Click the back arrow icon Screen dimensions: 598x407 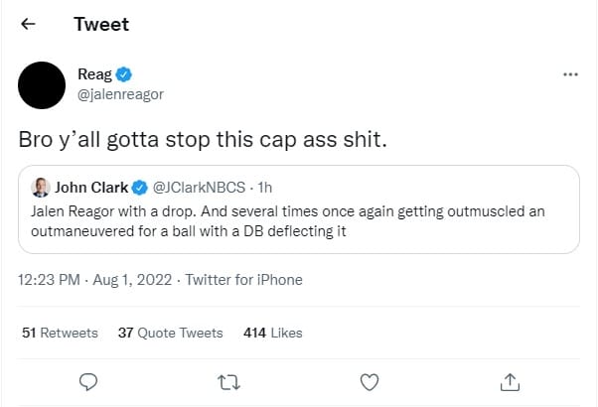coord(28,24)
